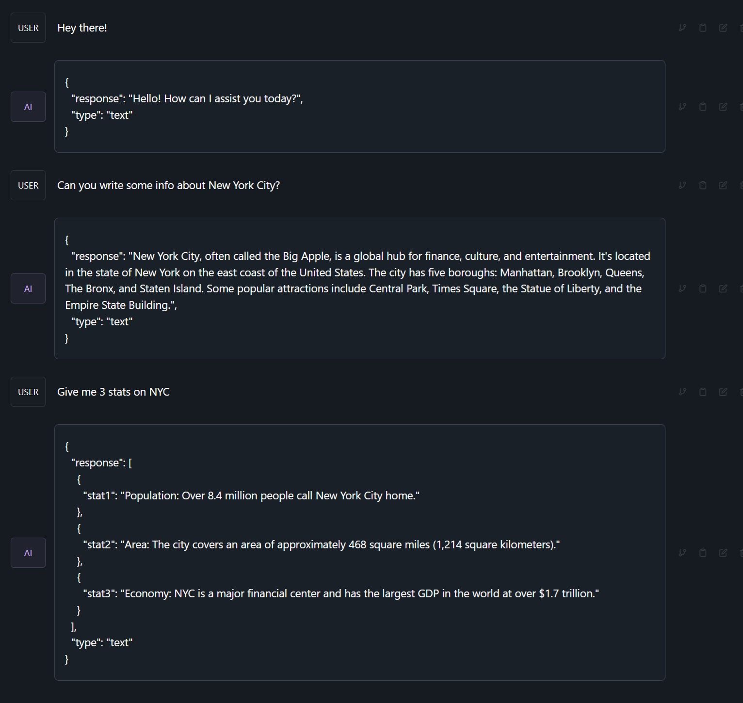Click inside the Big Apple response text box
Viewport: 743px width, 703px height.
click(359, 288)
